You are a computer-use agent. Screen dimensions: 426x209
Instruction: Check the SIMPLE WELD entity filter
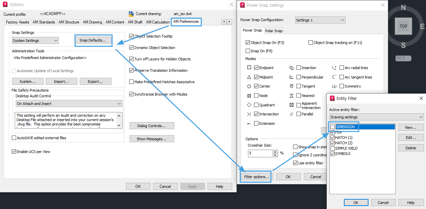point(333,148)
